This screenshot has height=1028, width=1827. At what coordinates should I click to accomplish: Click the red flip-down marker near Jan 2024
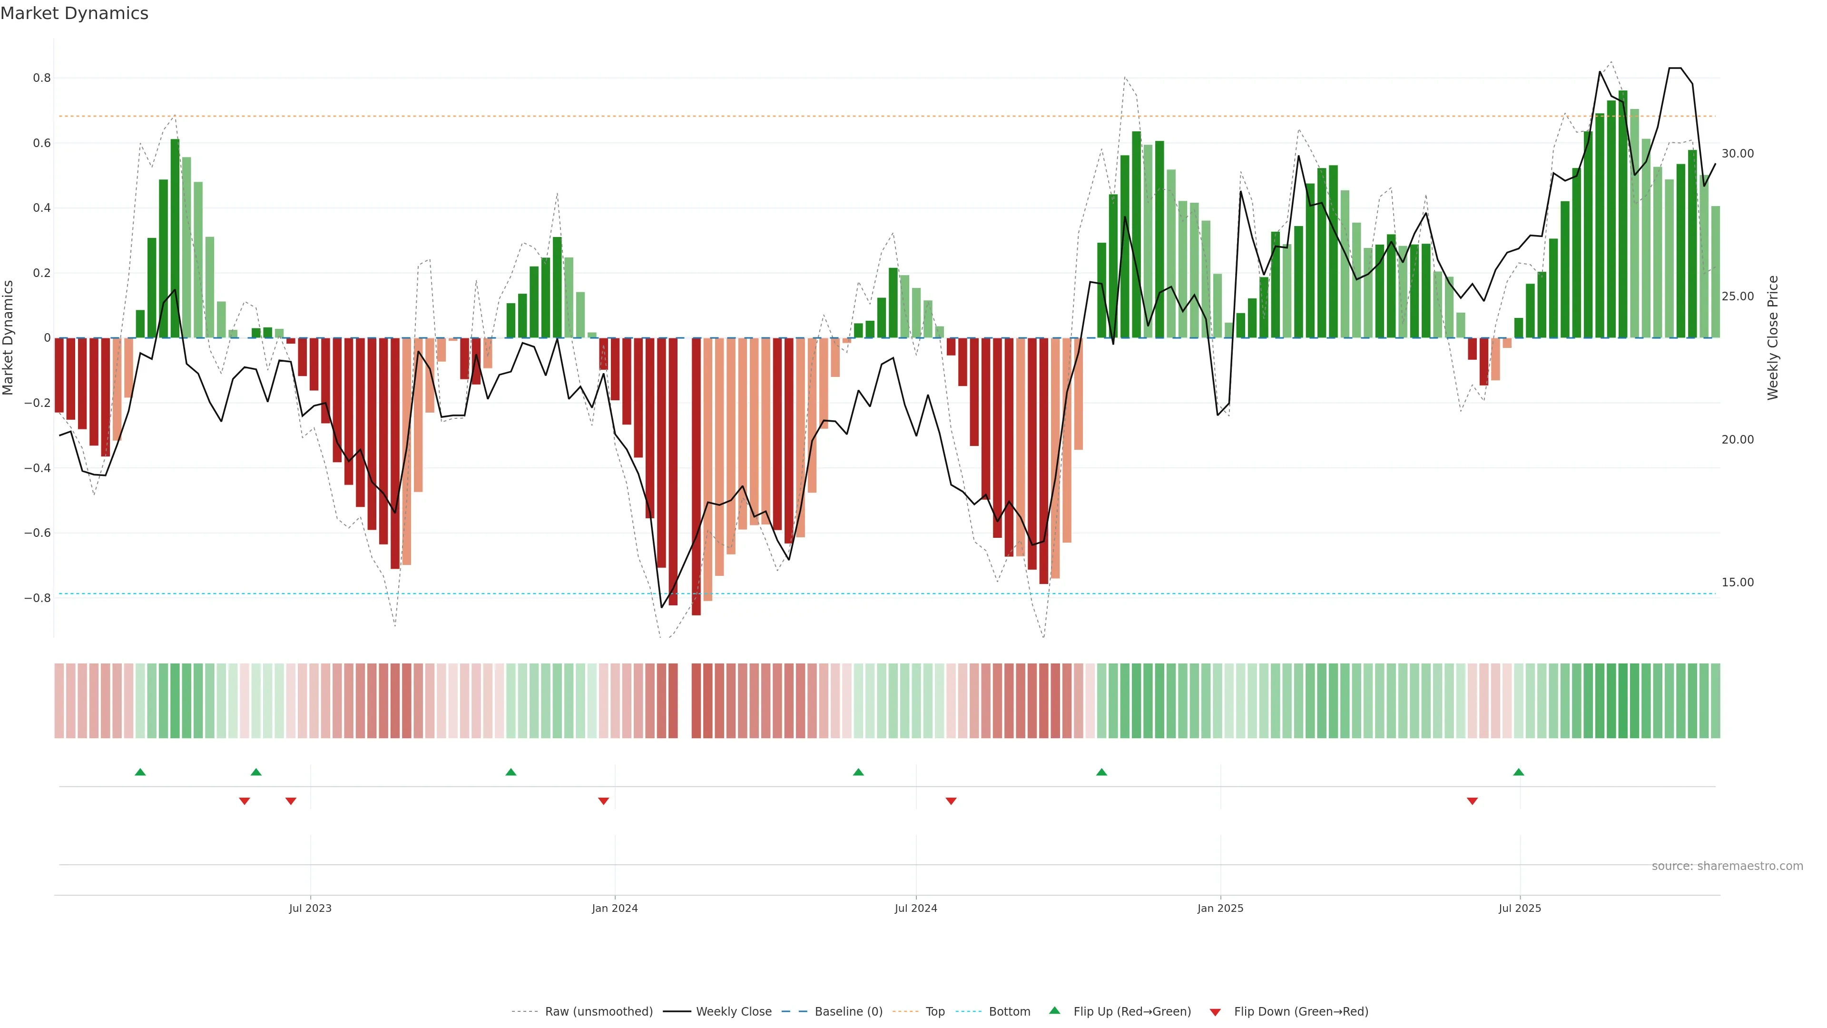click(604, 801)
